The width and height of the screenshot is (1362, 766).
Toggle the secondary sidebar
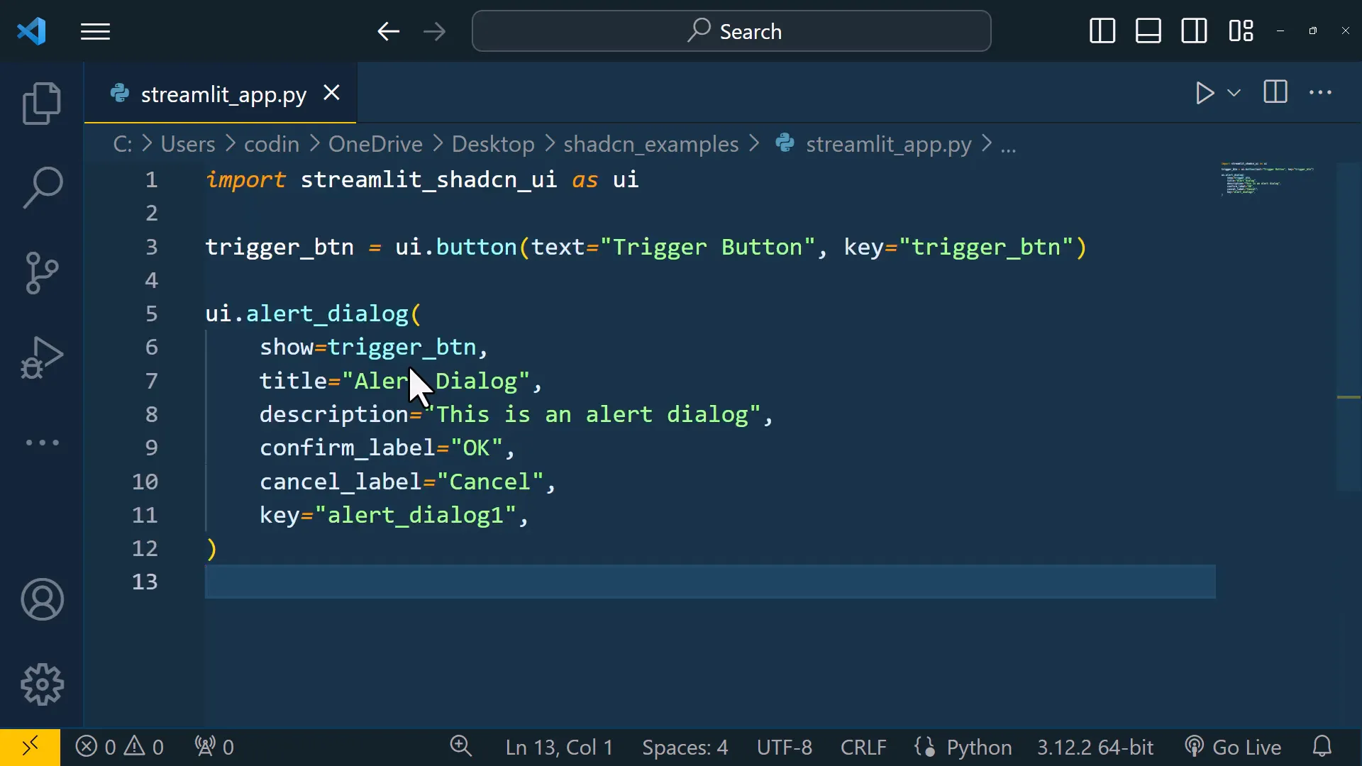(1195, 31)
